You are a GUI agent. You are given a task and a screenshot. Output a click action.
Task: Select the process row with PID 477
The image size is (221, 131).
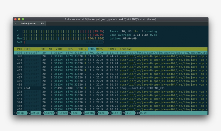coord(111,63)
